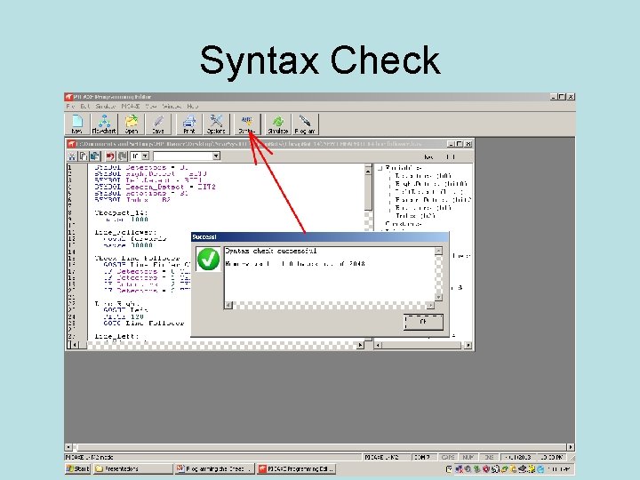Open the File menu
This screenshot has width=640, height=480.
(x=70, y=106)
